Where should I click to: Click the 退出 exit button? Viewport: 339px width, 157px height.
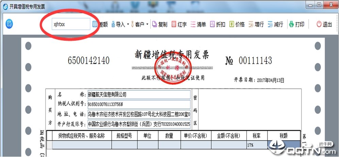pyautogui.click(x=324, y=24)
